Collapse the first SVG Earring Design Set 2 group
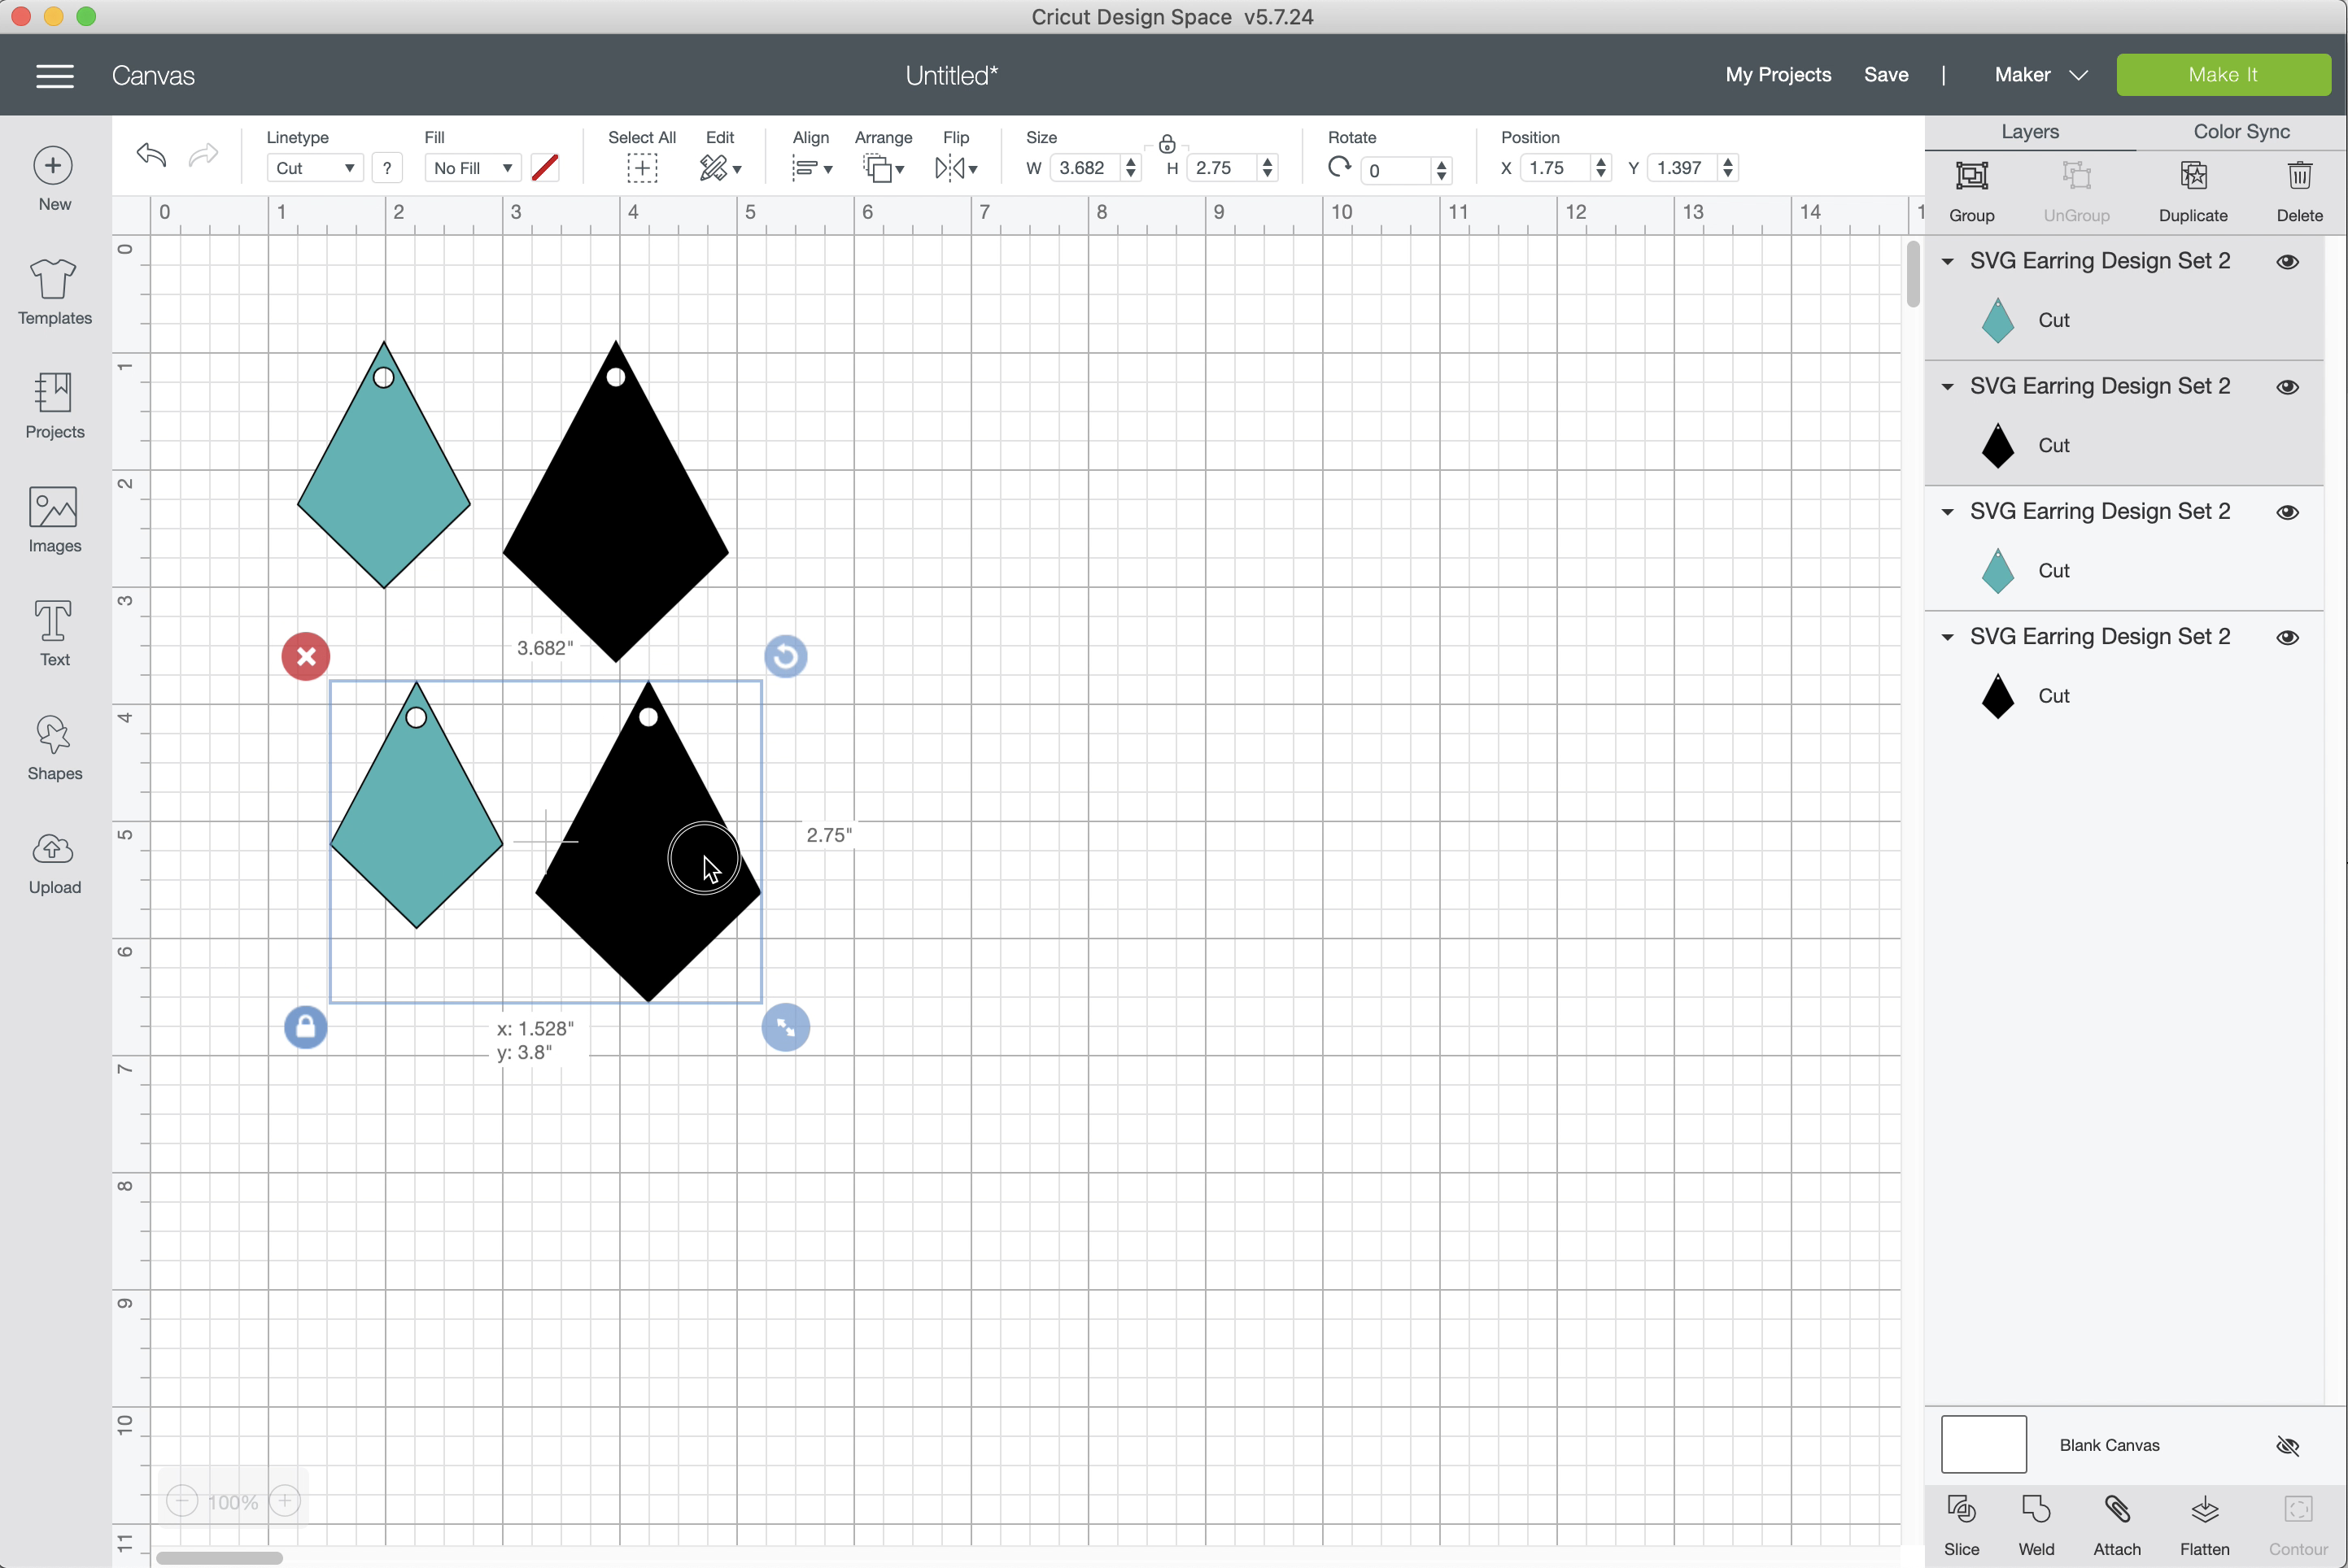The height and width of the screenshot is (1568, 2348). (x=1947, y=262)
